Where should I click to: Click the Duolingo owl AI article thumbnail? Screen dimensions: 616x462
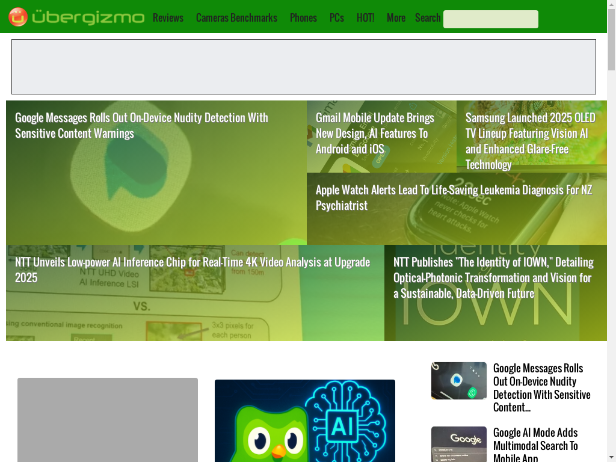305,420
